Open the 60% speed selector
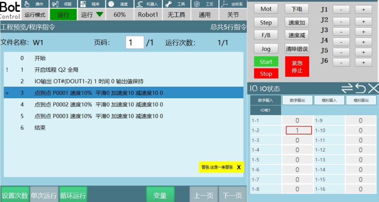 (120, 15)
